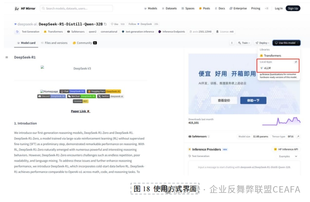Open the Hugging Face DeepSeek AI badge

click(x=104, y=91)
